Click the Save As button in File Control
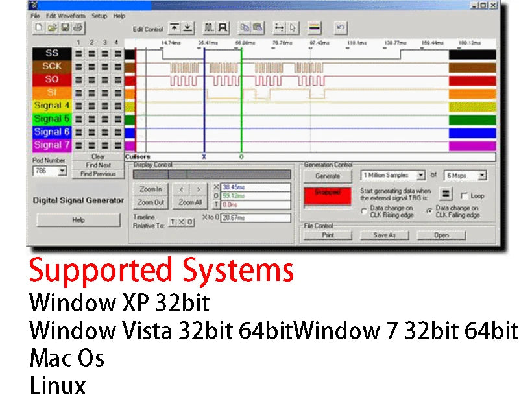Screen dimensions: 519x397 [x=384, y=235]
